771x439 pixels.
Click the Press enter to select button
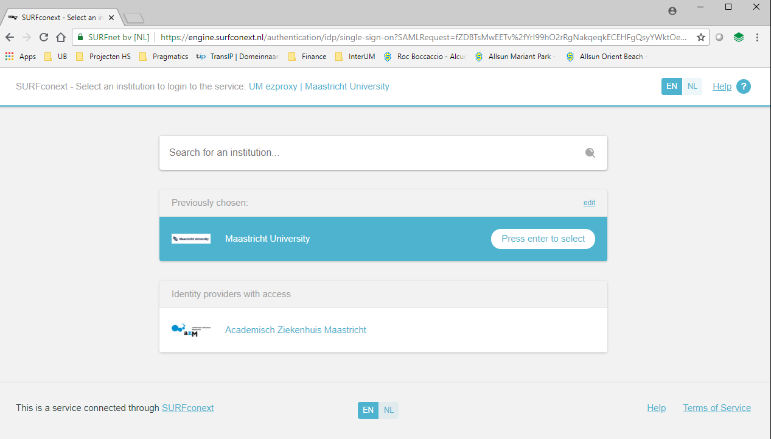pyautogui.click(x=543, y=239)
